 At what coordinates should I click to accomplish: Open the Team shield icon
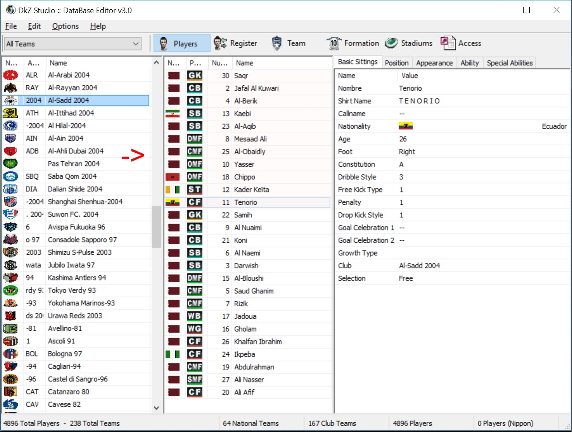277,43
